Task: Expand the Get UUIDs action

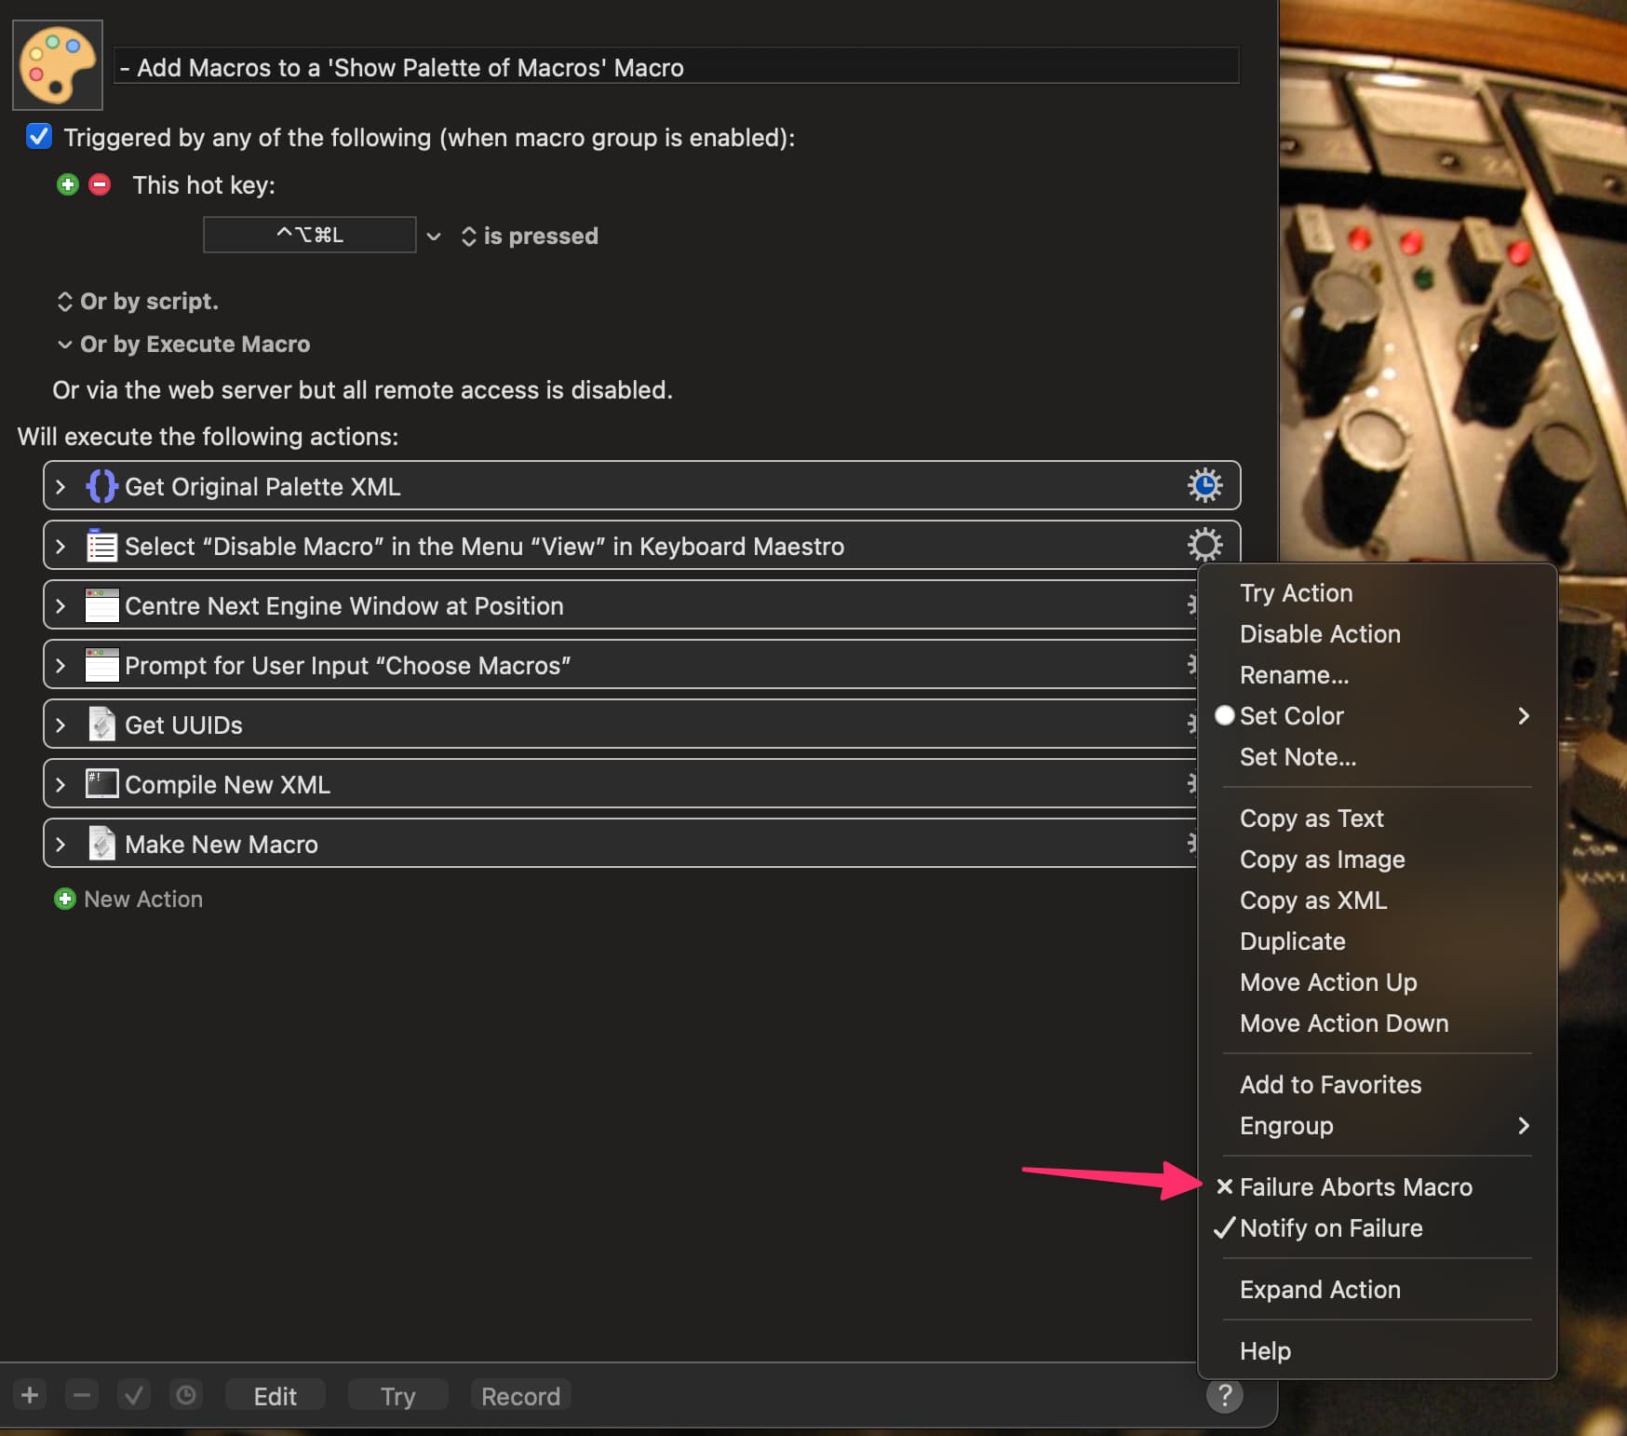Action: tap(61, 725)
